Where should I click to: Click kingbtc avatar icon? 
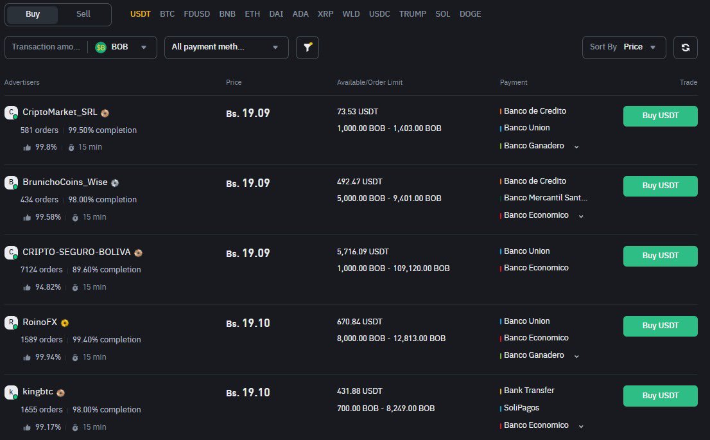coord(12,392)
